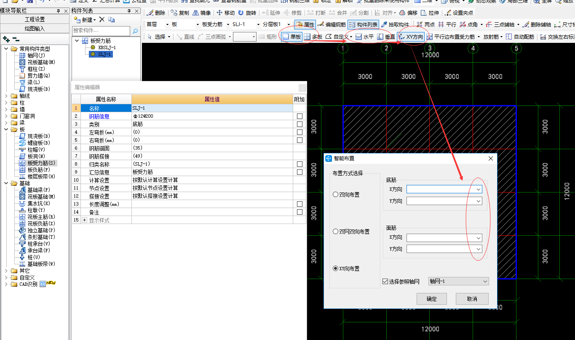Select 双网双向布置 radio option
575x340 pixels.
(351, 232)
